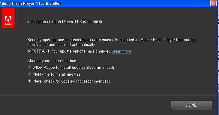Image resolution: width=219 pixels, height=115 pixels.
Task: Close the Flash Player installer window
Action: point(213,3)
